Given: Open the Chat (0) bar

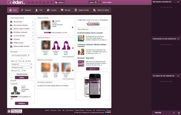Looking at the screenshot, I should click(x=164, y=113).
